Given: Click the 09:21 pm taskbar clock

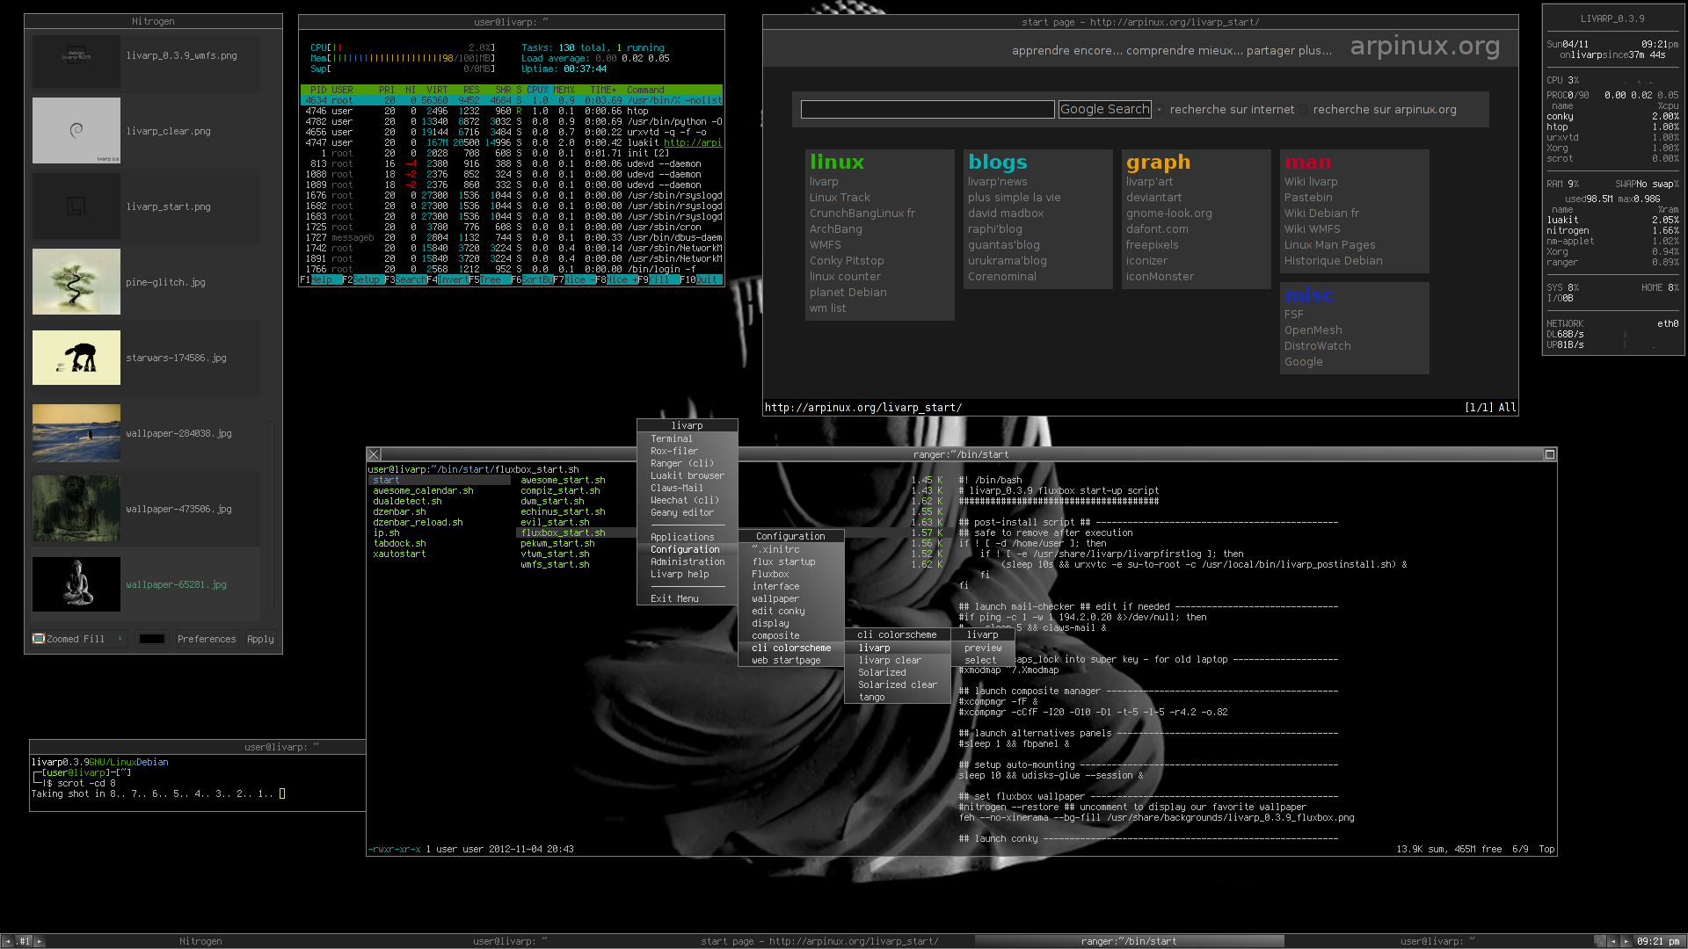Looking at the screenshot, I should [x=1658, y=941].
